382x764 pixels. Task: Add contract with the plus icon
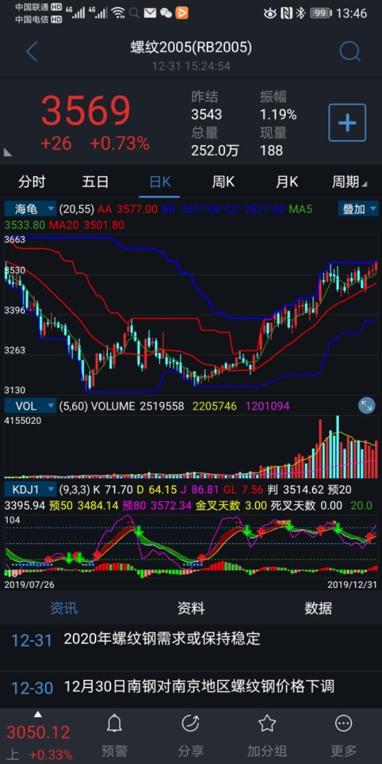coord(347,123)
